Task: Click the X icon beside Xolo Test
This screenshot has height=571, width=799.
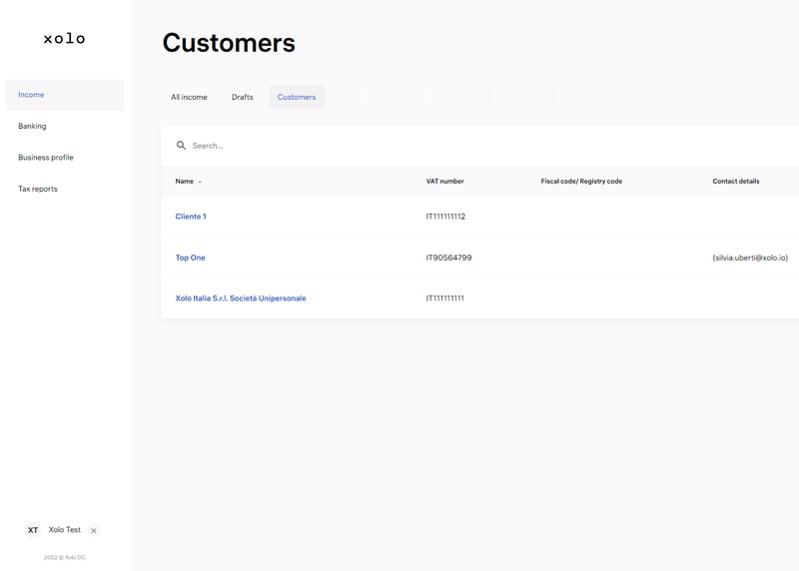Action: [94, 531]
